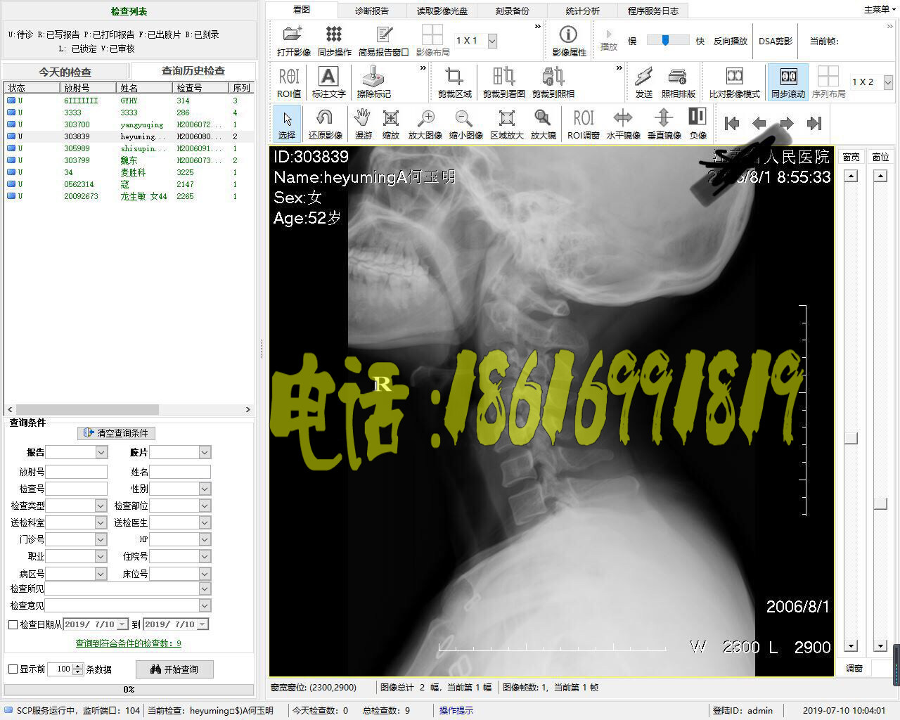Viewport: 900px width, 720px height.
Task: Click 擦除标记 erase marks tool
Action: click(373, 82)
